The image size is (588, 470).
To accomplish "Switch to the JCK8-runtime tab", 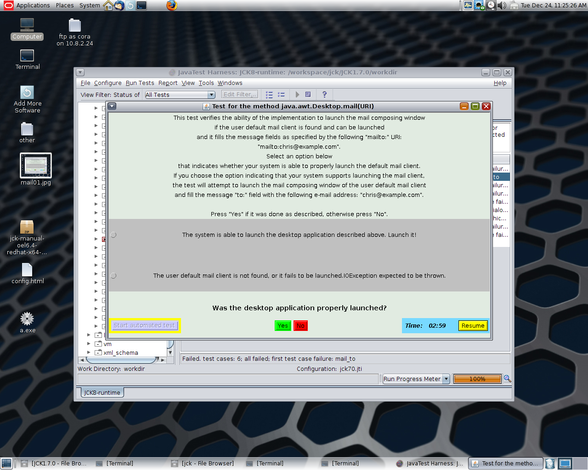I will pyautogui.click(x=102, y=392).
